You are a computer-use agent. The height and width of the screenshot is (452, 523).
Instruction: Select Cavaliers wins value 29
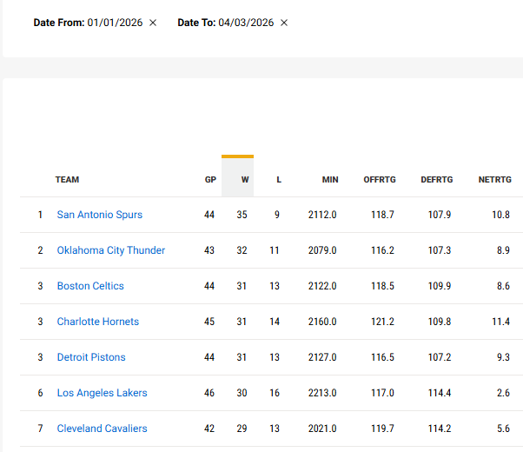[x=242, y=429]
